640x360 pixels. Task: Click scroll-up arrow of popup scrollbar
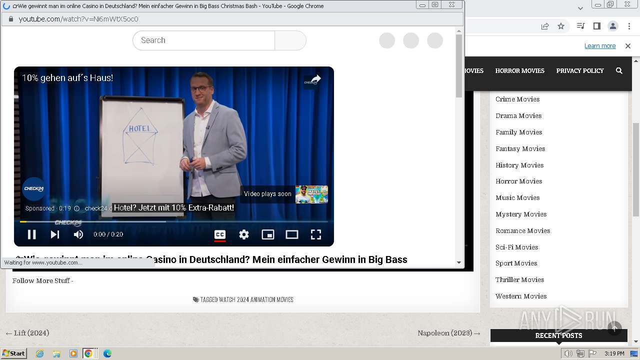(x=459, y=31)
